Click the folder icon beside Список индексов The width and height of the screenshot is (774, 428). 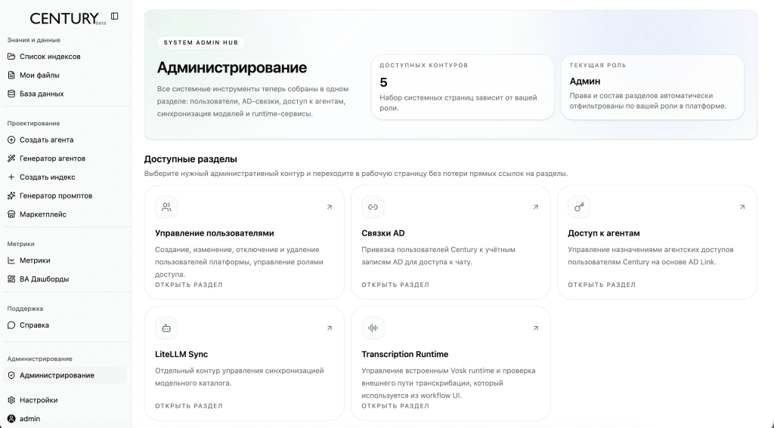[x=11, y=56]
